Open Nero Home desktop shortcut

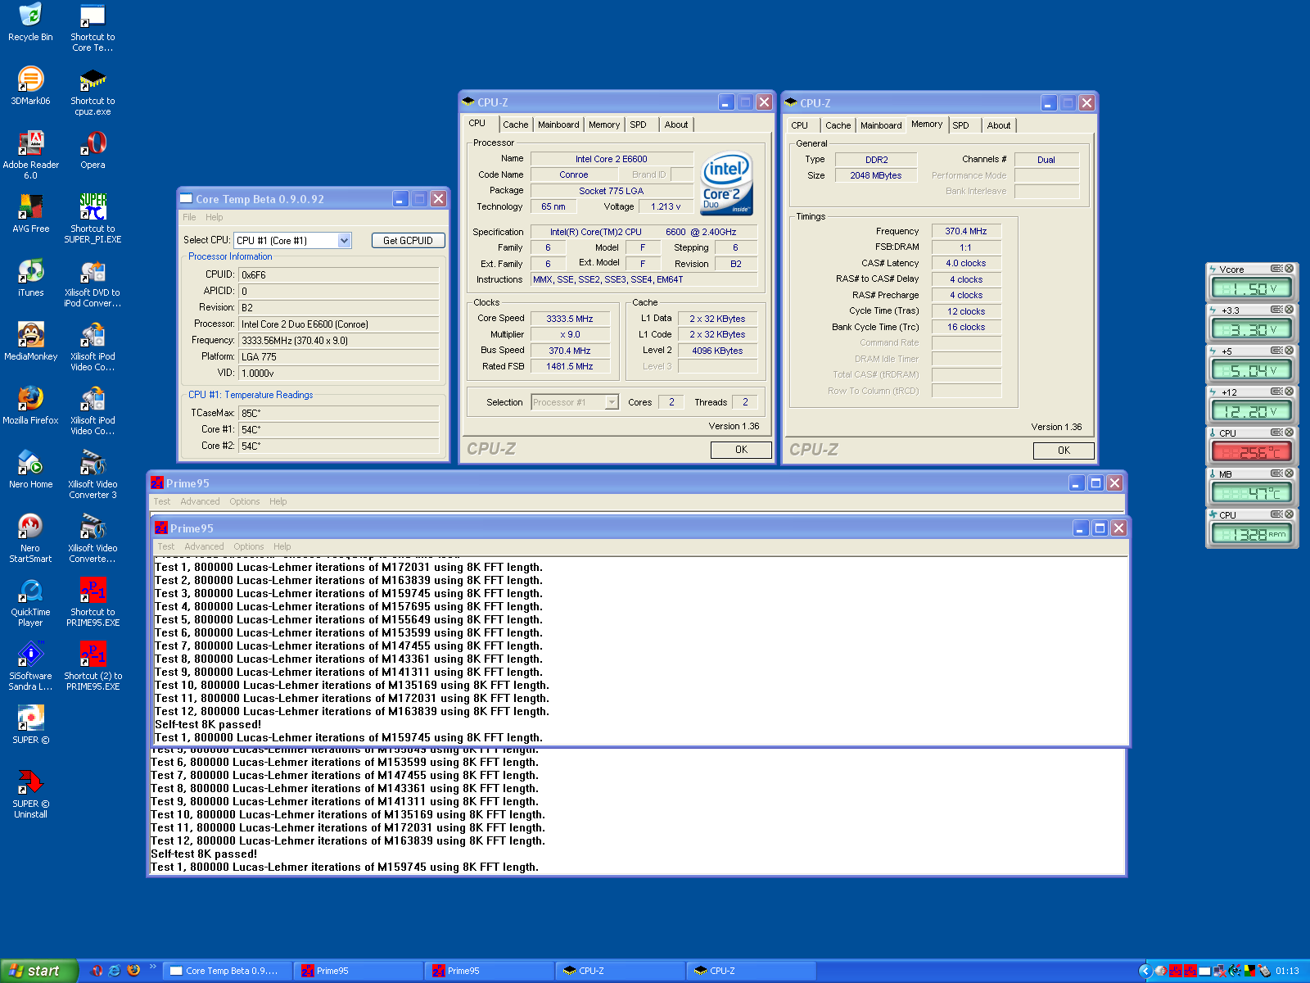(x=30, y=469)
